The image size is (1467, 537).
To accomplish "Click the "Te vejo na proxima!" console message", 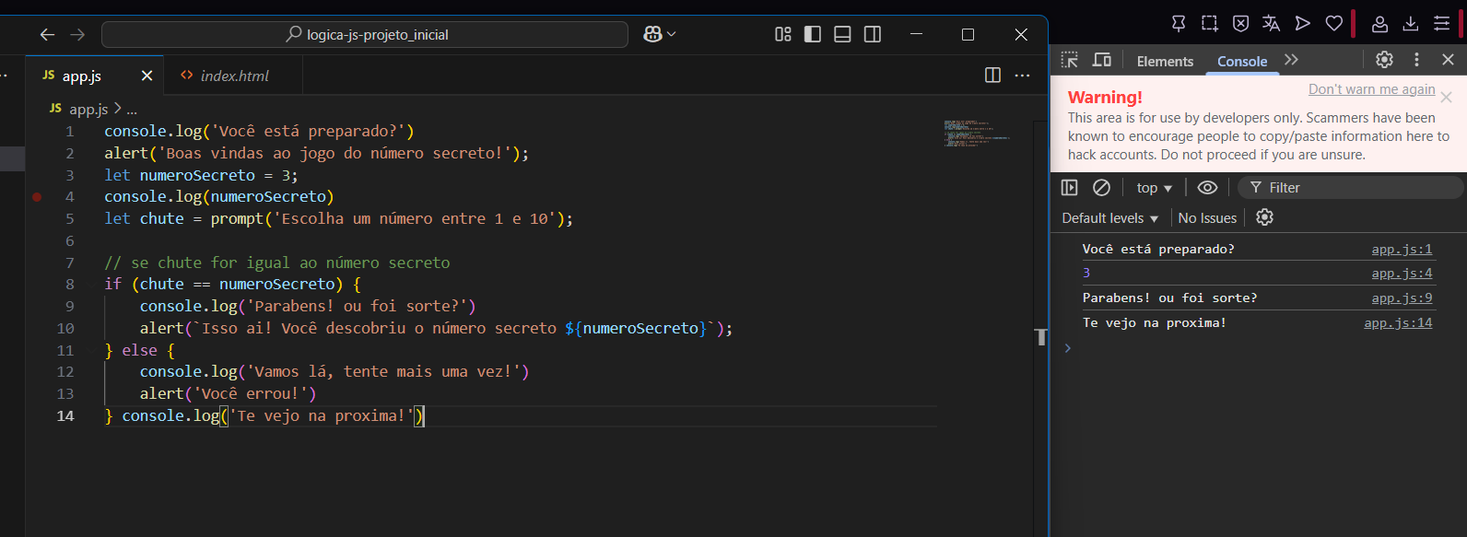I will tap(1155, 322).
